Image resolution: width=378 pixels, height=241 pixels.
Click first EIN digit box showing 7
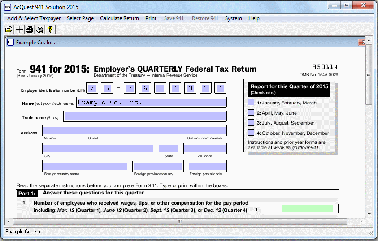(x=92, y=88)
